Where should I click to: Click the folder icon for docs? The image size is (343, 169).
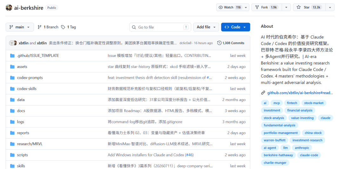[12, 111]
